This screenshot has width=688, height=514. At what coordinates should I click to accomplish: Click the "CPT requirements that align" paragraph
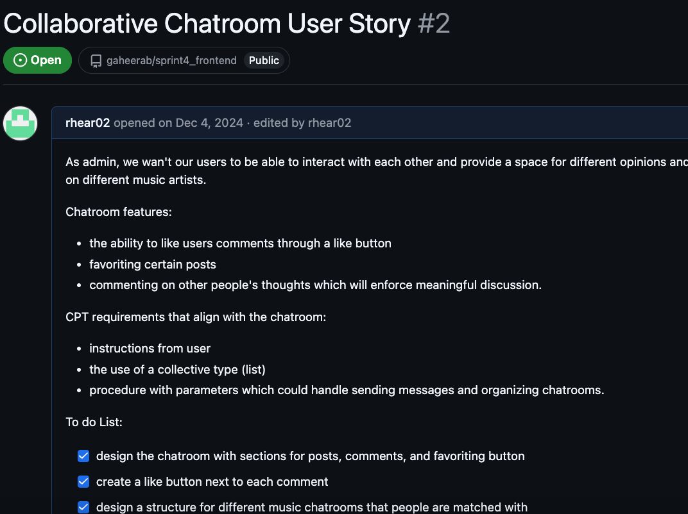(196, 317)
